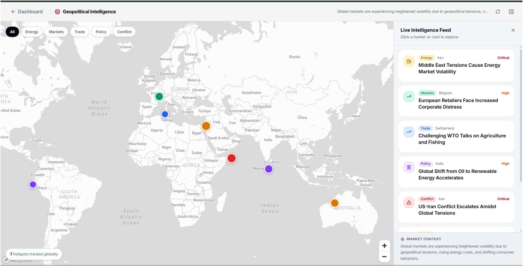Screen dimensions: 523x266
Task: Open Middle East Tensions Cause Energy Market Volatility card
Action: [x=456, y=66]
